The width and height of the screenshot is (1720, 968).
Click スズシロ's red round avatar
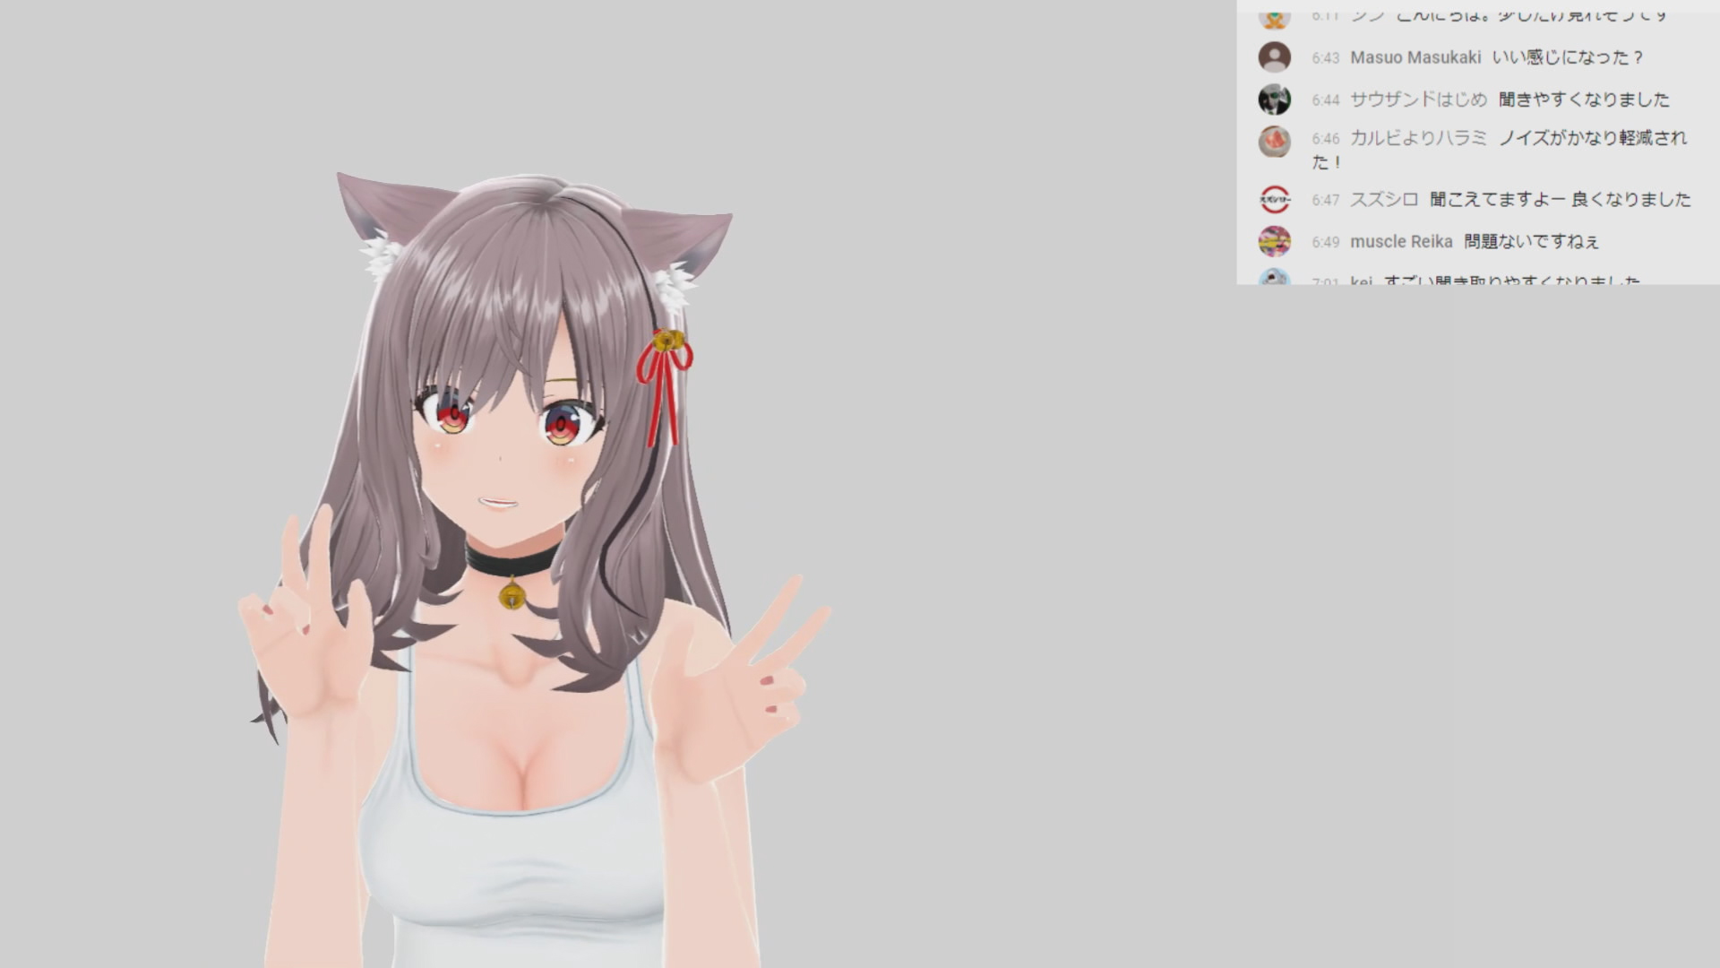tap(1275, 199)
